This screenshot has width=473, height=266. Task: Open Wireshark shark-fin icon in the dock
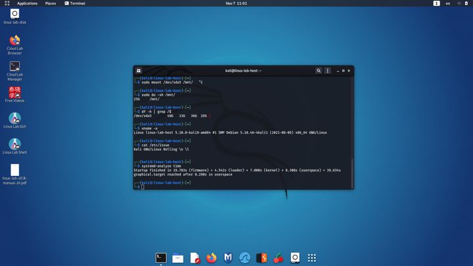pos(244,258)
